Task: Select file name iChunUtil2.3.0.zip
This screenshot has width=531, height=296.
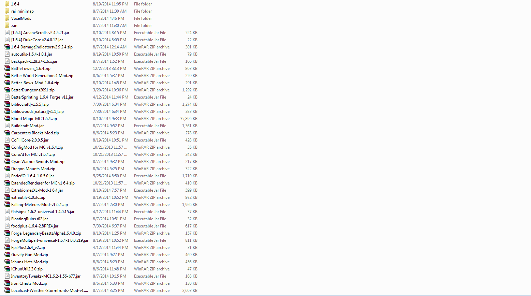Action: [x=27, y=269]
